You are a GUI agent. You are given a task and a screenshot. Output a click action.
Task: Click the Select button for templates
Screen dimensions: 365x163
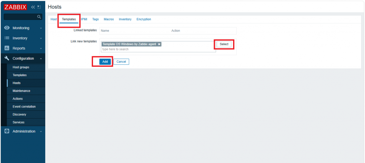[224, 44]
